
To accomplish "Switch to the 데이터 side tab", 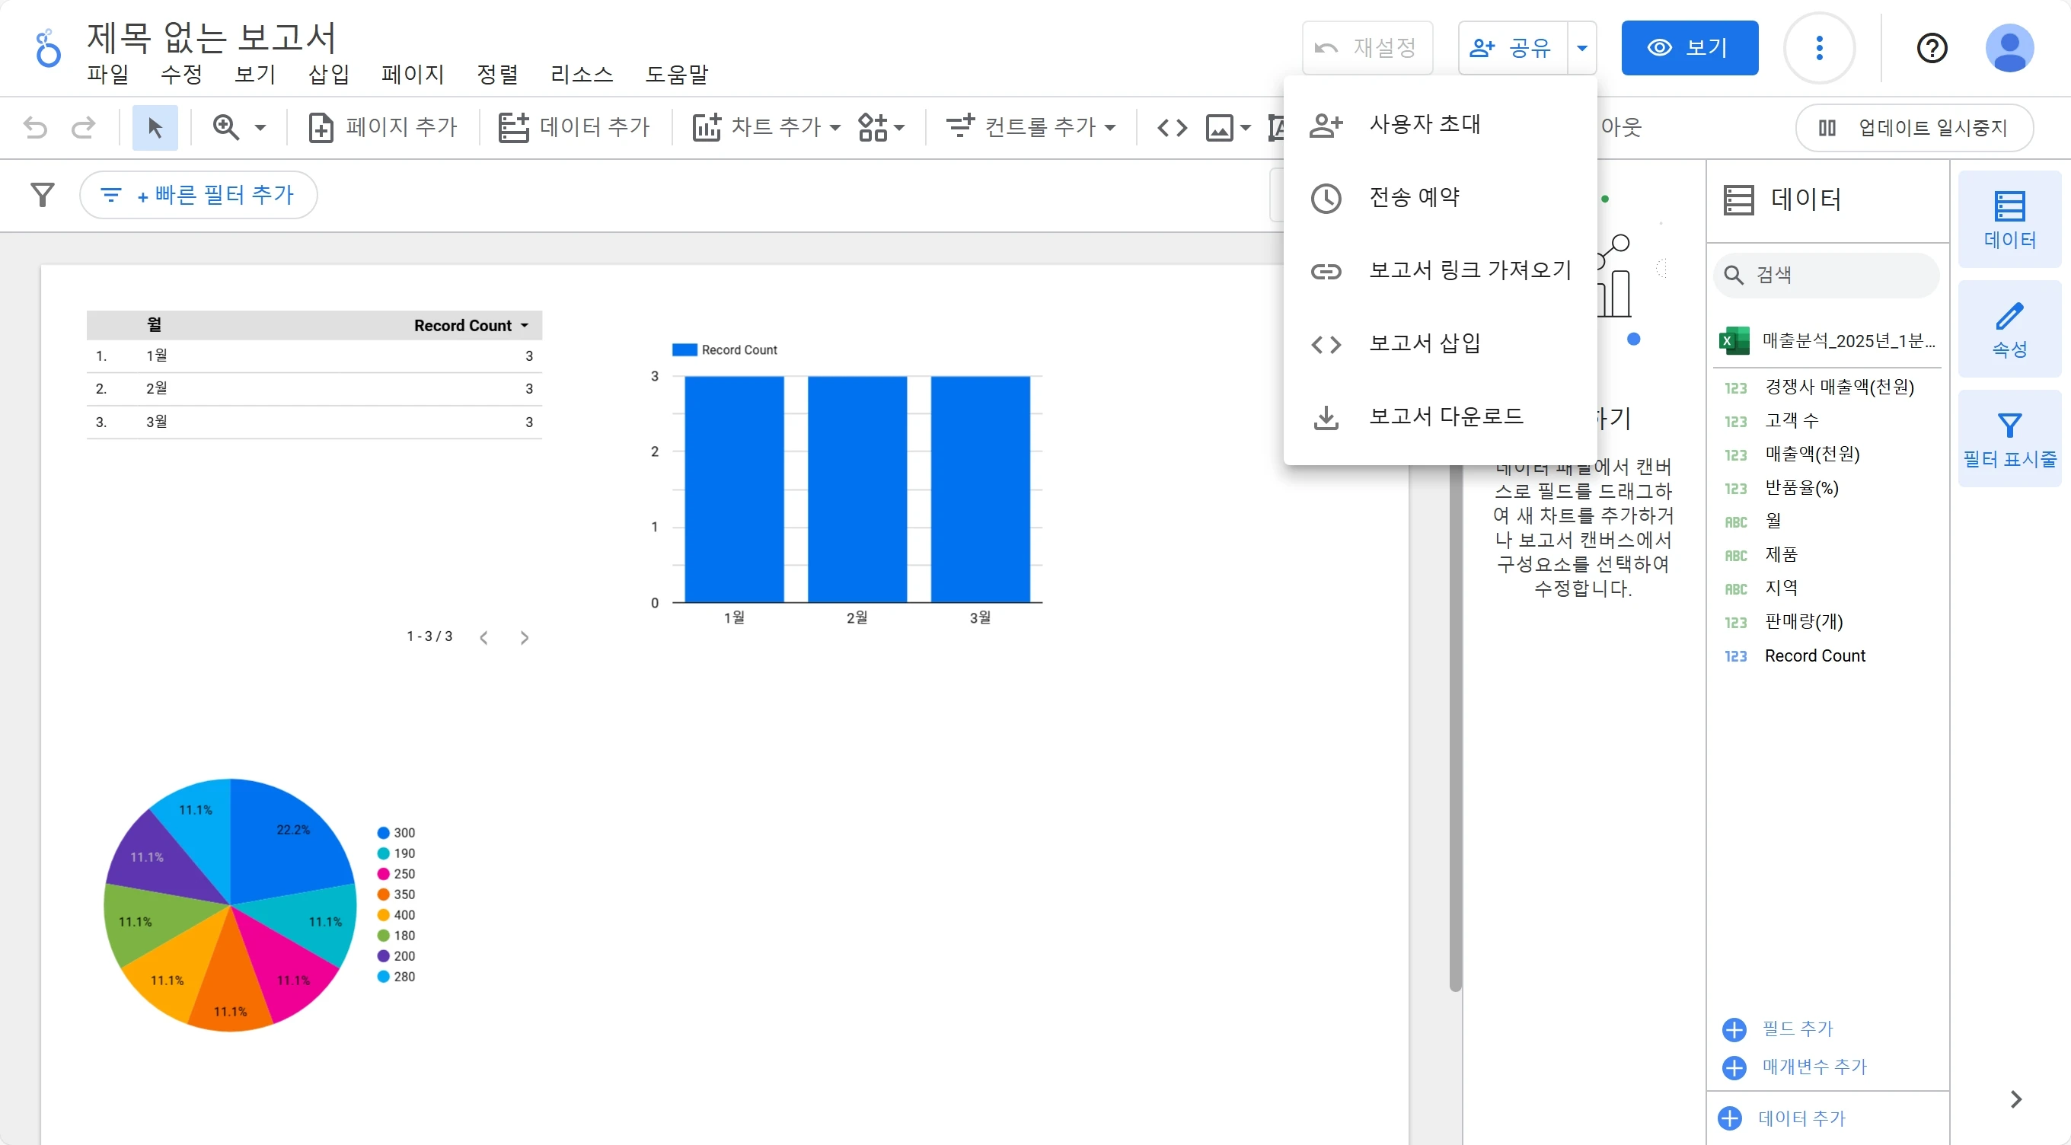I will [2009, 218].
